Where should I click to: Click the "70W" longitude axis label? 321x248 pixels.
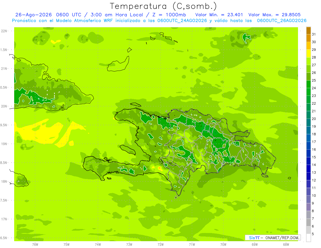[223, 245]
